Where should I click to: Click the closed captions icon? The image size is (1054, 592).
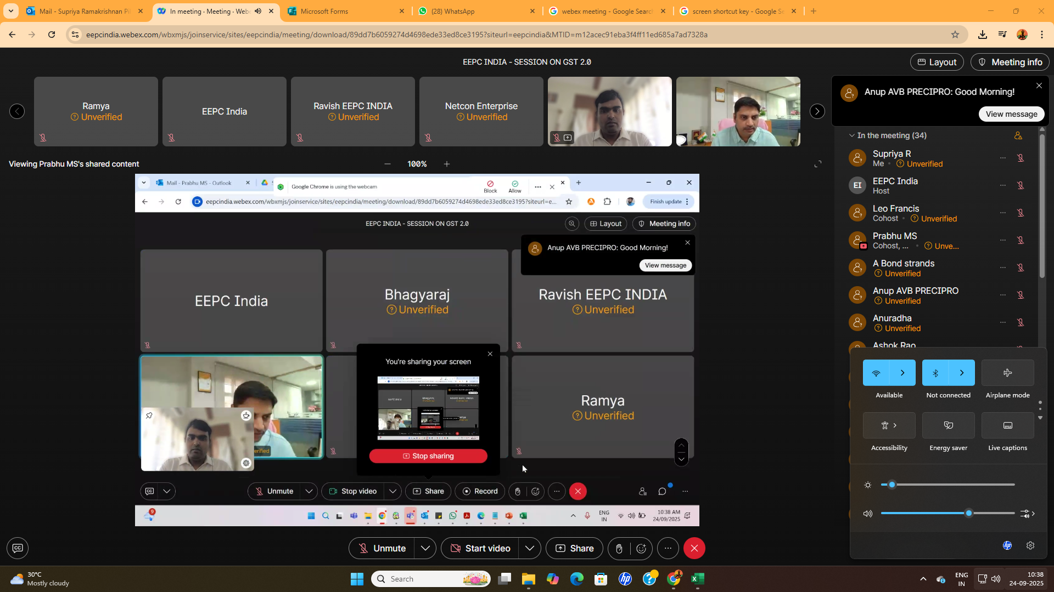tap(18, 548)
